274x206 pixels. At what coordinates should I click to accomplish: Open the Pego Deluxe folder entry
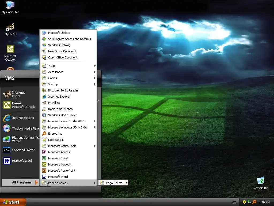(113, 183)
